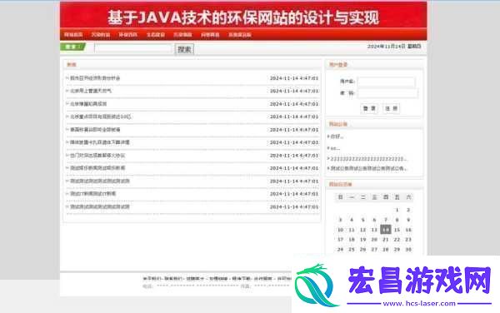500x313 pixels.
Task: Select day 15 in the calendar
Action: coord(397,230)
